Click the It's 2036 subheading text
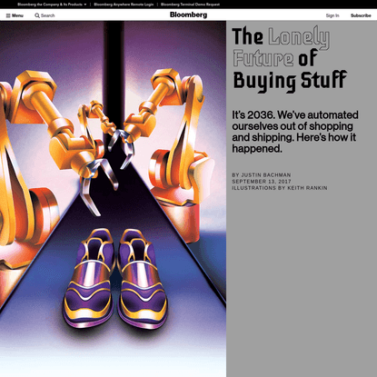 (295, 132)
